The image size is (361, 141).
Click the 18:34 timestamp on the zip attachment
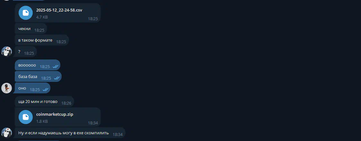[x=93, y=123]
